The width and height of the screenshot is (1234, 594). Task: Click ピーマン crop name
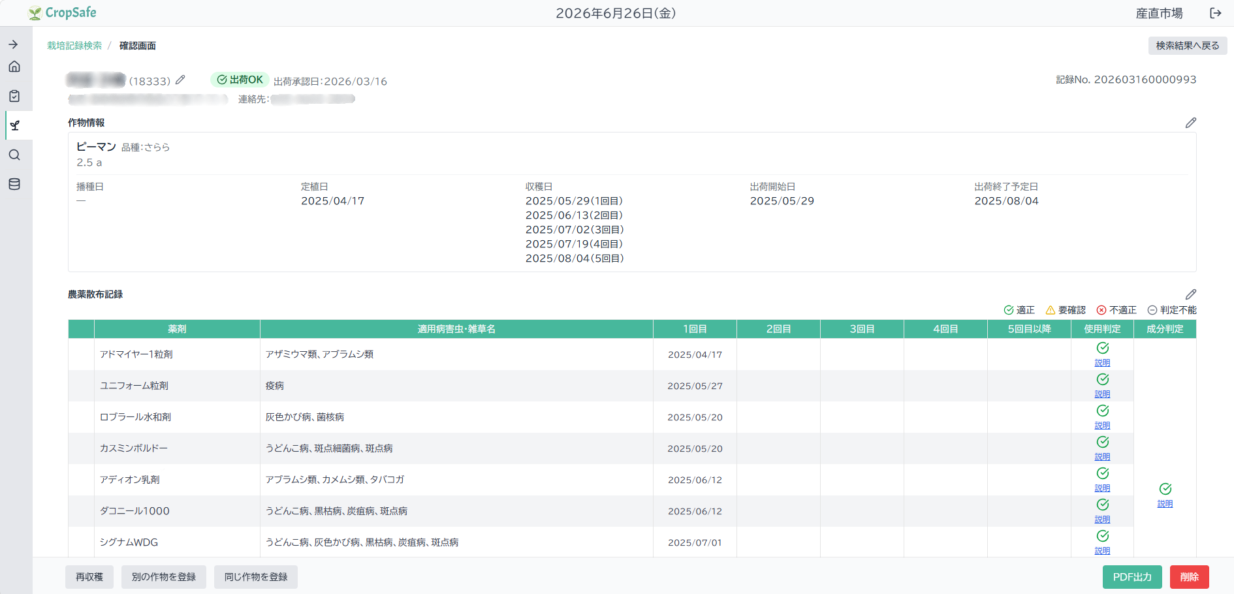point(96,147)
